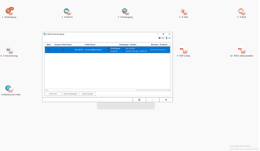Click the Konto neu button
Viewport: 260px width, 151px height.
(53, 94)
